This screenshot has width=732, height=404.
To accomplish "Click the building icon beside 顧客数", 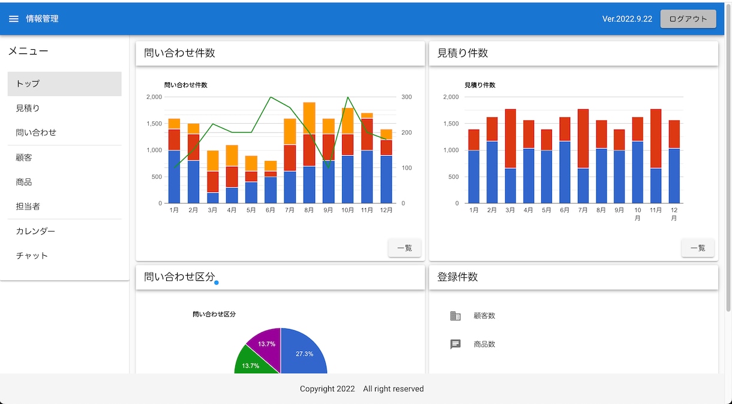I will [455, 316].
